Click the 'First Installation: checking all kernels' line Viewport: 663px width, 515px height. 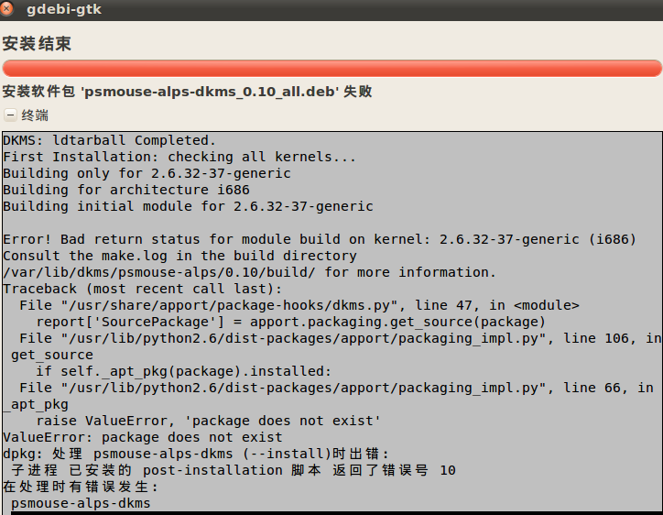(179, 157)
